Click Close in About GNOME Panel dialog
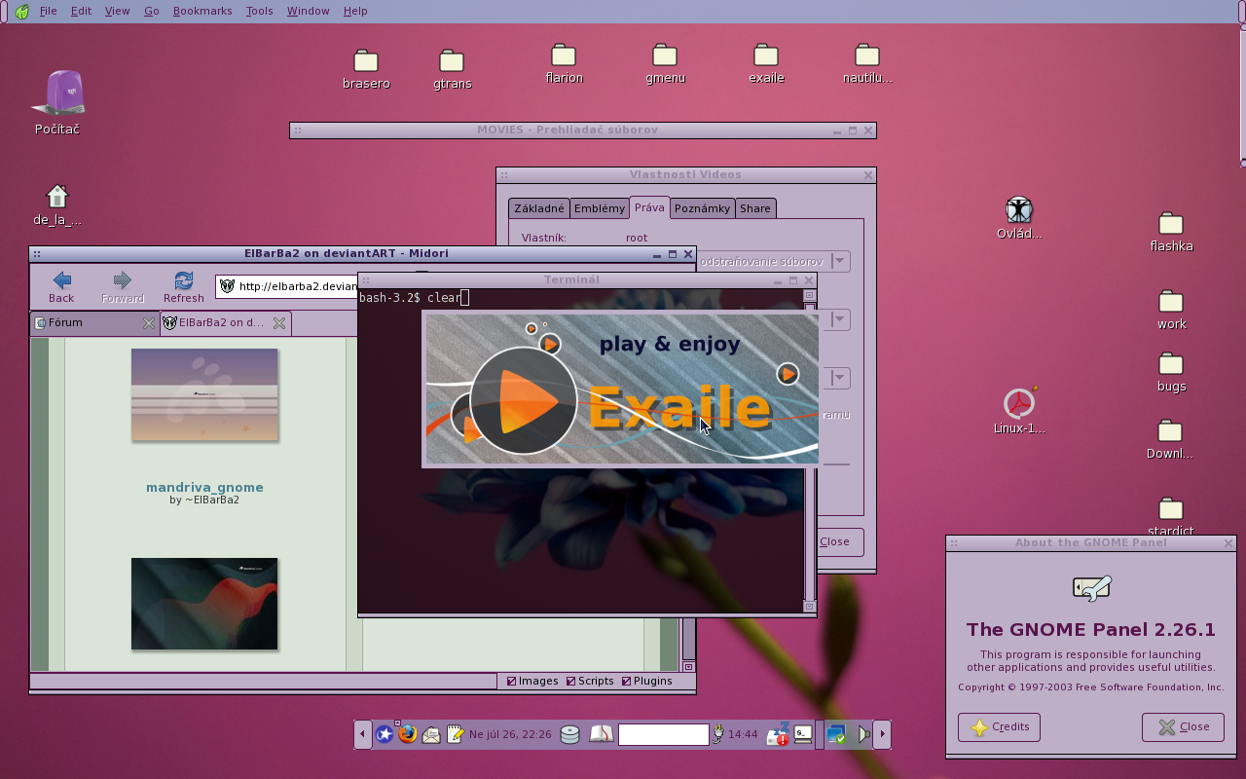Image resolution: width=1246 pixels, height=779 pixels. (x=1183, y=727)
